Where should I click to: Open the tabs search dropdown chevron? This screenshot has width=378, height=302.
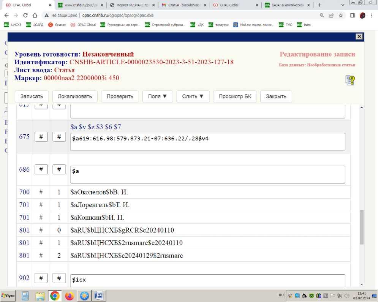(x=343, y=5)
